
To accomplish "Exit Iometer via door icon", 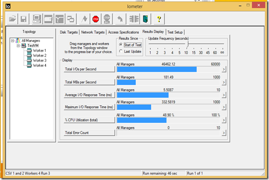I will click(x=145, y=19).
